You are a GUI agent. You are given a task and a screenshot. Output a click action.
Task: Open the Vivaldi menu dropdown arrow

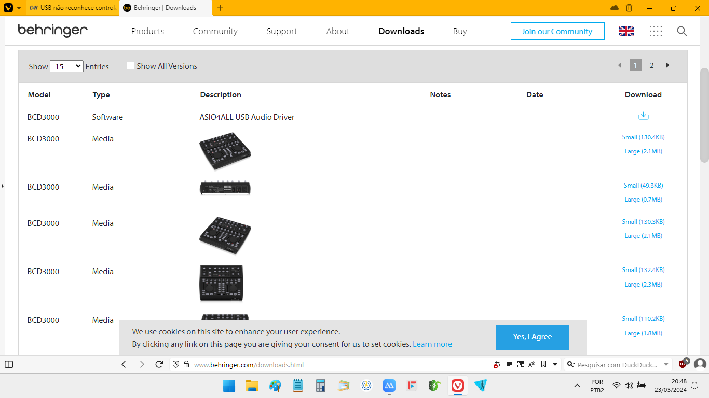(19, 8)
